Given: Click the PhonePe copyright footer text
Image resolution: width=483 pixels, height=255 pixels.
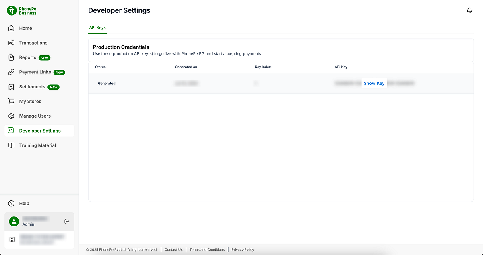Looking at the screenshot, I should click(122, 250).
